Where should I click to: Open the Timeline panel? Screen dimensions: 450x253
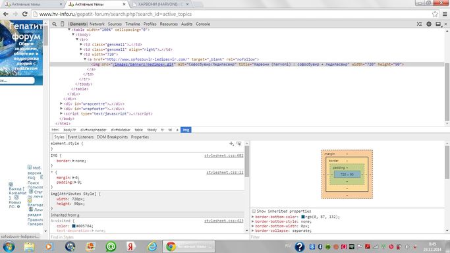[x=132, y=24]
